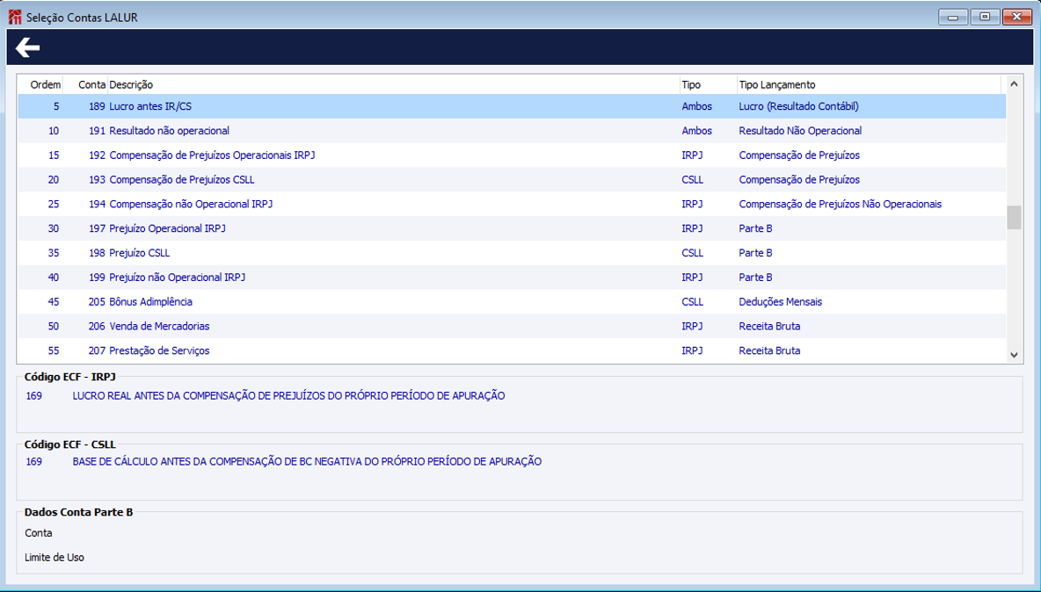
Task: Click conta number 207
Action: tap(97, 350)
